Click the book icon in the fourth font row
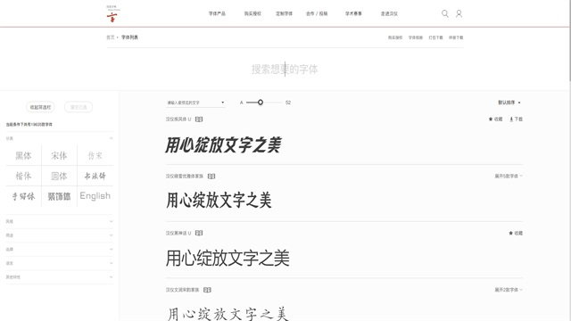Image resolution: width=571 pixels, height=321 pixels. pyautogui.click(x=207, y=290)
